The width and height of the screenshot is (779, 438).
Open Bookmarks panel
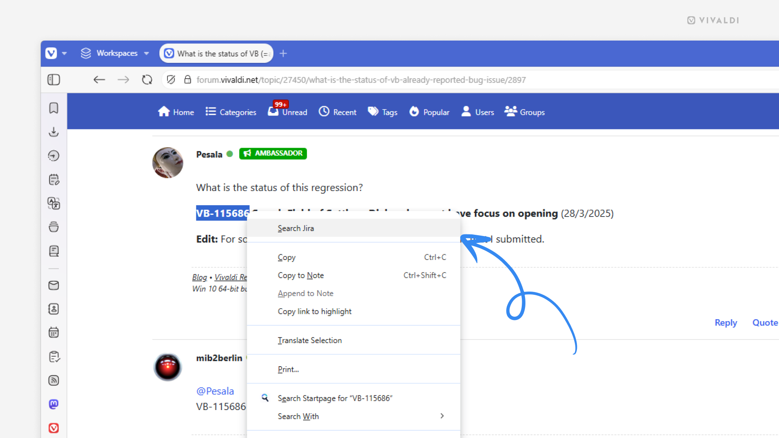[x=54, y=108]
